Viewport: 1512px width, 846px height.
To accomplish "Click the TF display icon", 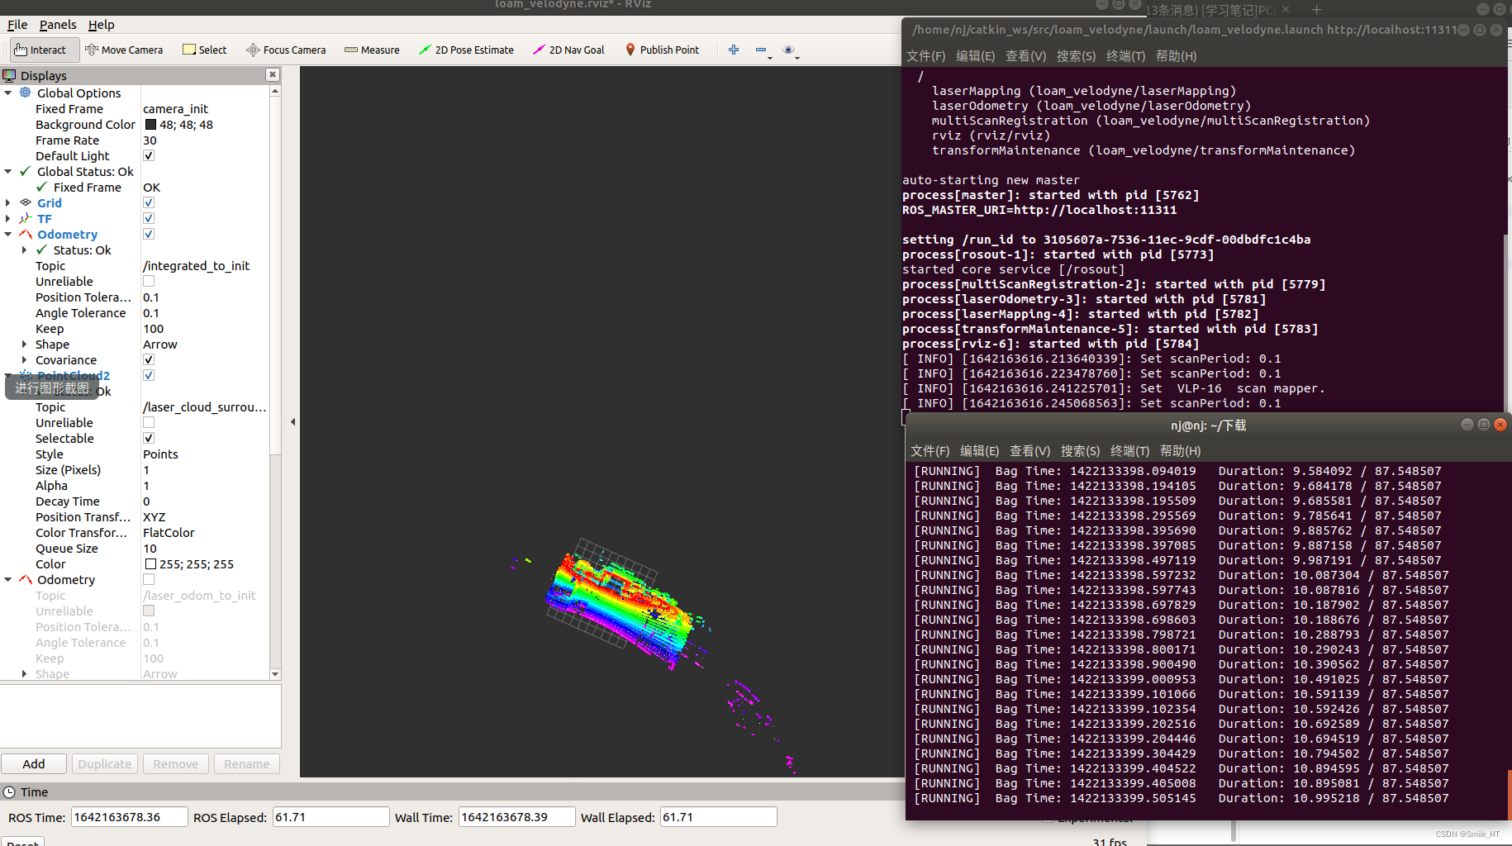I will tap(26, 218).
